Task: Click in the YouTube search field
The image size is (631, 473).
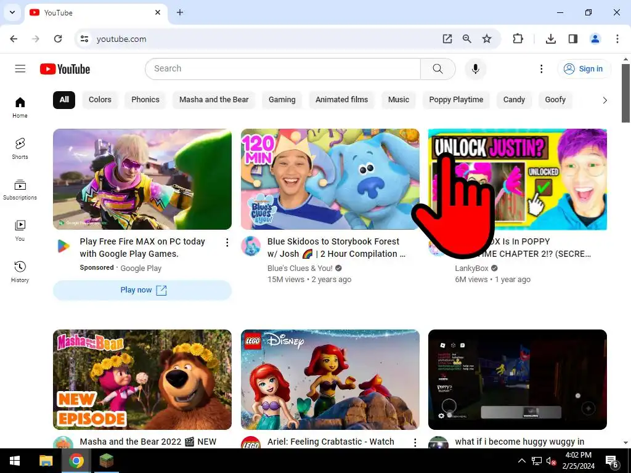Action: [x=283, y=69]
